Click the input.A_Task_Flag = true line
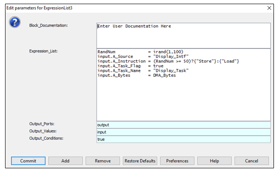Viewport: 279px width, 172px height. (x=130, y=66)
